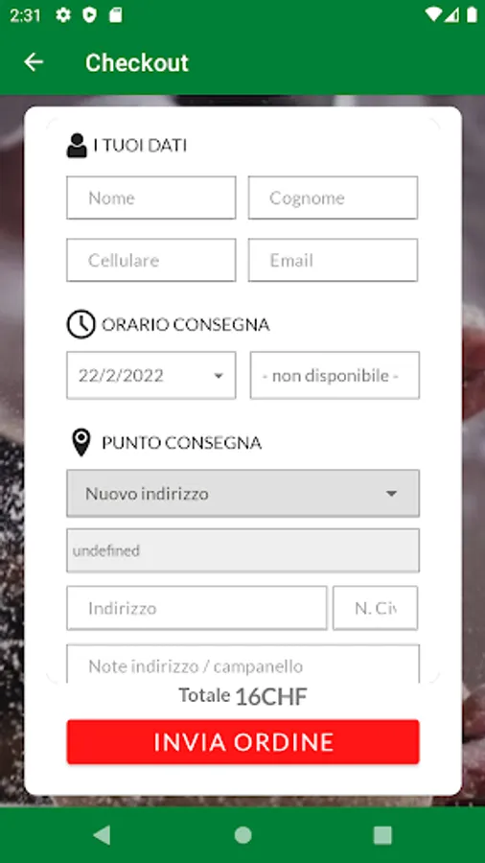Tap the Android home circle button
This screenshot has width=485, height=863.
(242, 835)
